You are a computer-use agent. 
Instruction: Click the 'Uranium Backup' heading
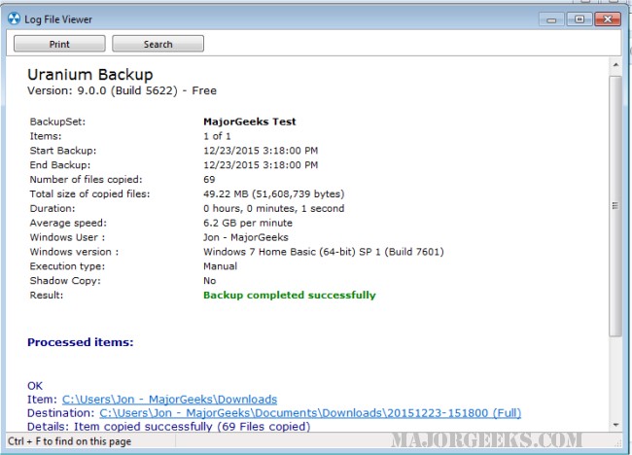pos(90,75)
